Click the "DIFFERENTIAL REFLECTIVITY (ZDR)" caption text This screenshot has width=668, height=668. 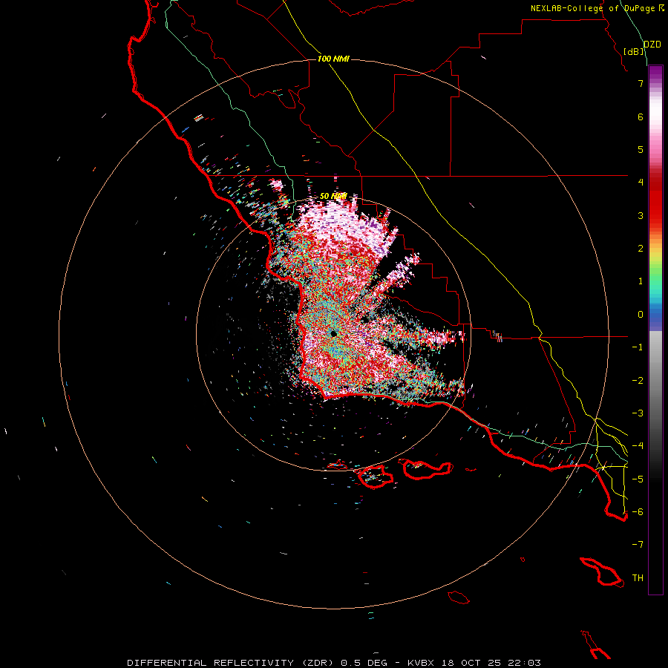coord(229,663)
